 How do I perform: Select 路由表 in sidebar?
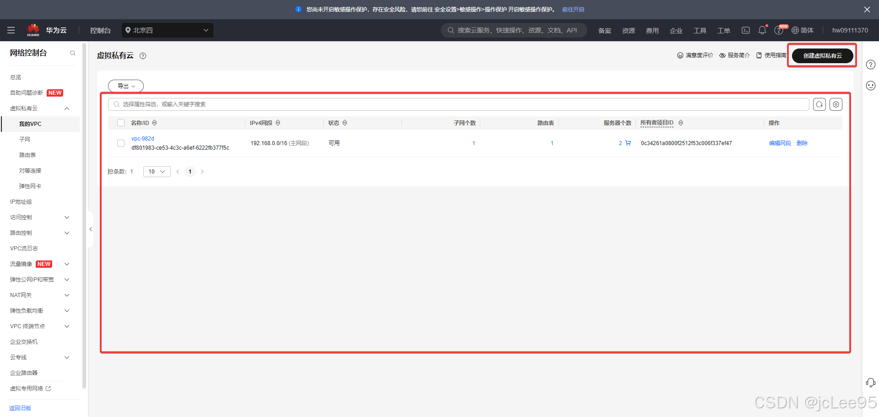[x=27, y=155]
